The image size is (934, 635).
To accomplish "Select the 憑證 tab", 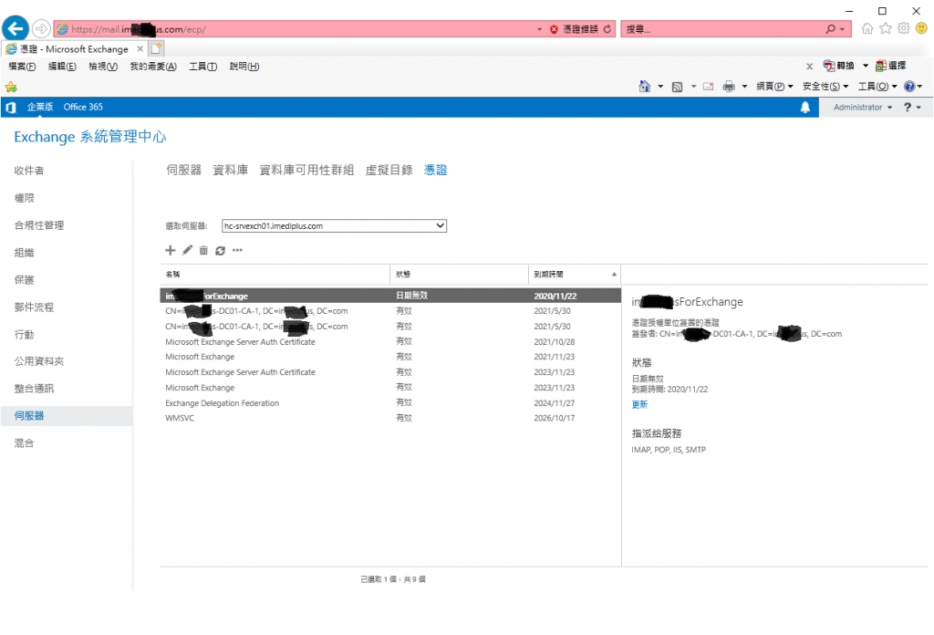I will pyautogui.click(x=435, y=170).
